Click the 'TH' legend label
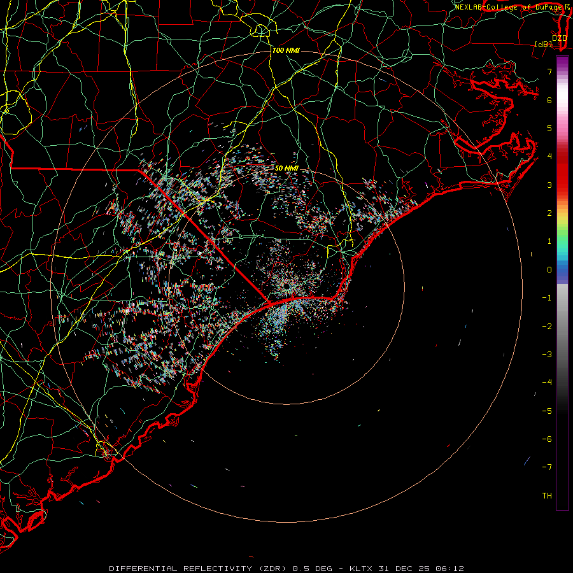Viewport: 573px width, 573px height. pos(547,496)
